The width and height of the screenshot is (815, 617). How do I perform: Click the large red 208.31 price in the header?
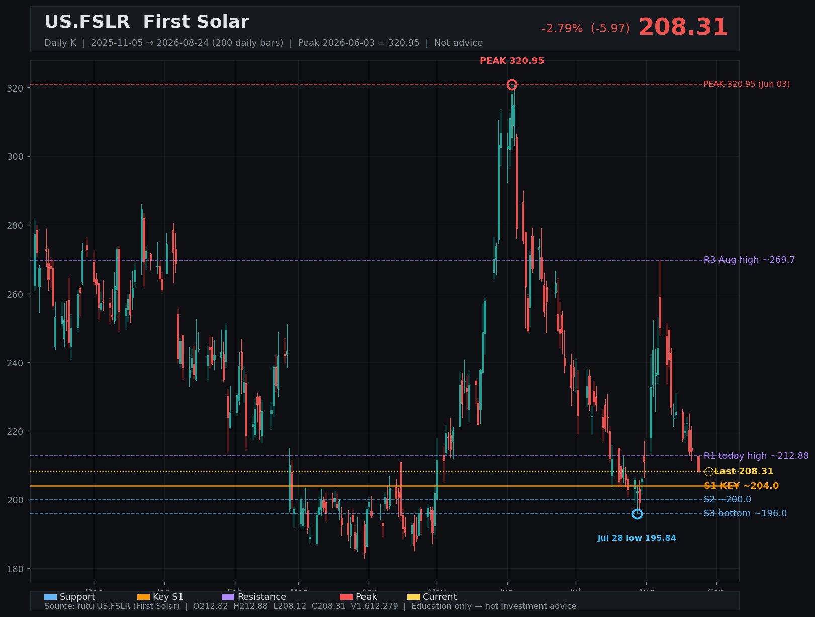click(683, 27)
